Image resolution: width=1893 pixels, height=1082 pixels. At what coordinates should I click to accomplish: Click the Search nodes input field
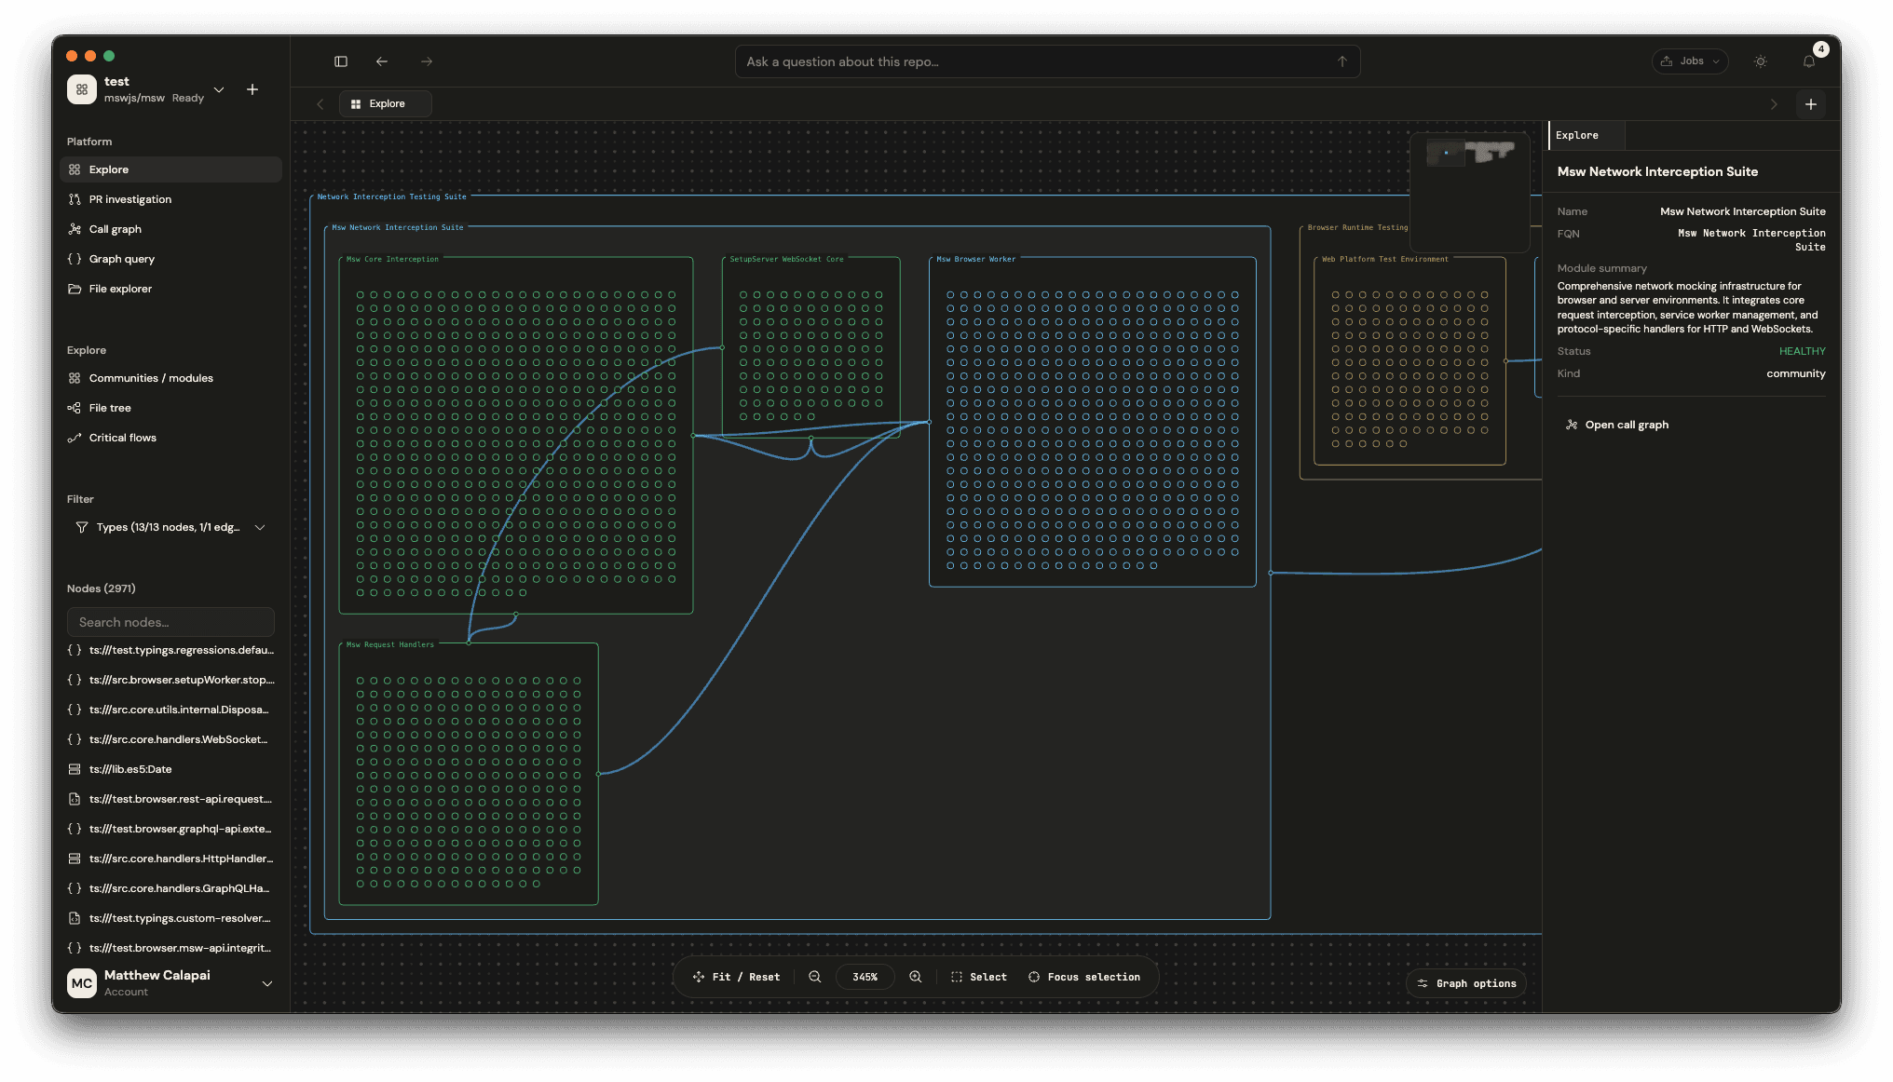pos(170,622)
